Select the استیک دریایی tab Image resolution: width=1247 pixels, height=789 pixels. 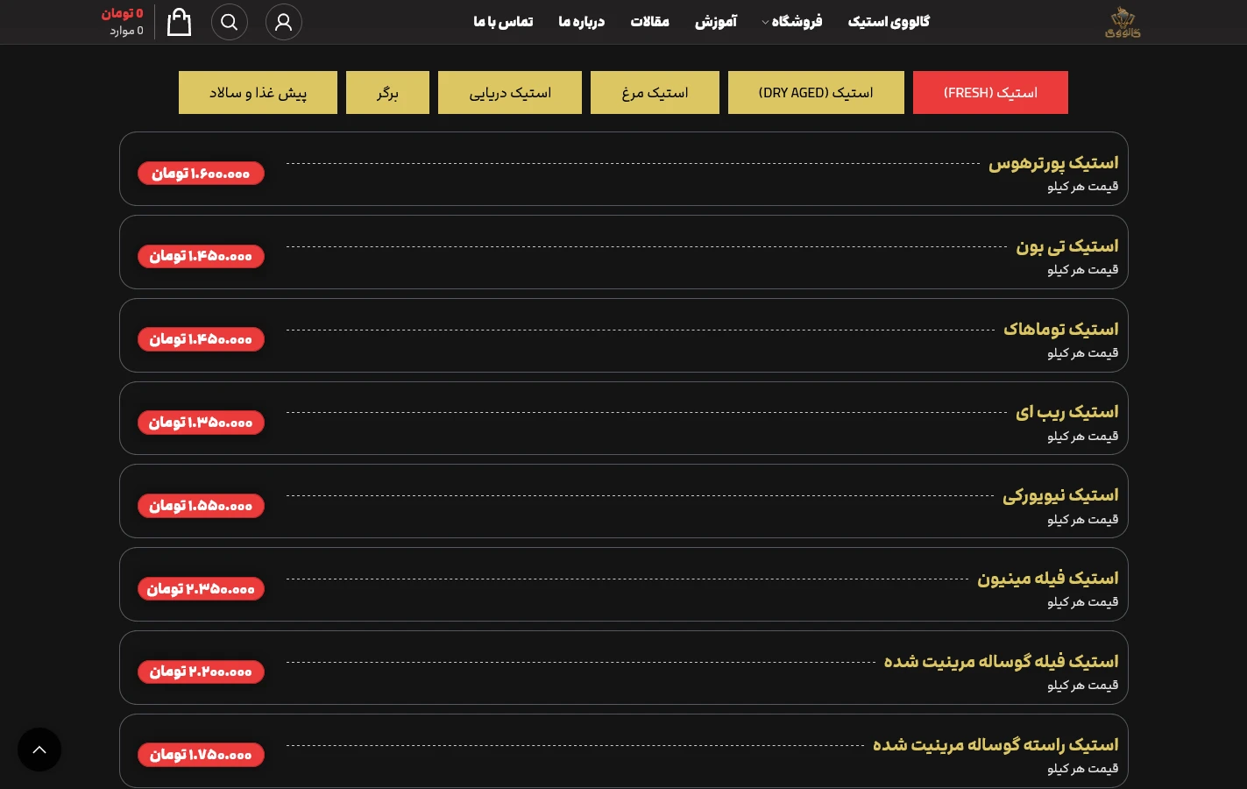pos(510,93)
